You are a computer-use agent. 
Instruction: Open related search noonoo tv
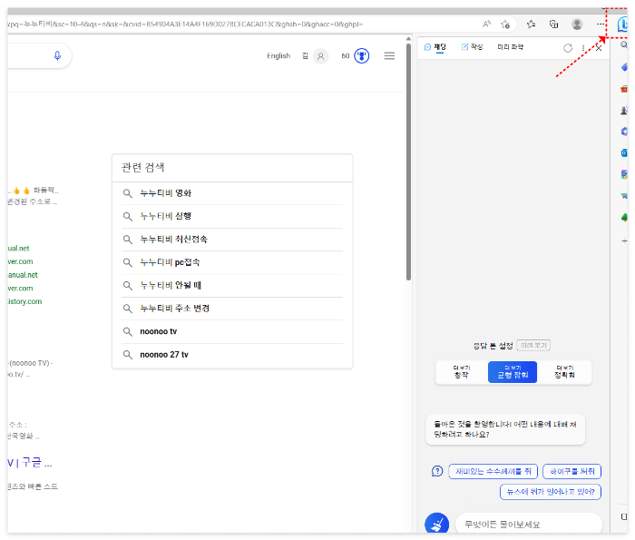tap(232, 332)
